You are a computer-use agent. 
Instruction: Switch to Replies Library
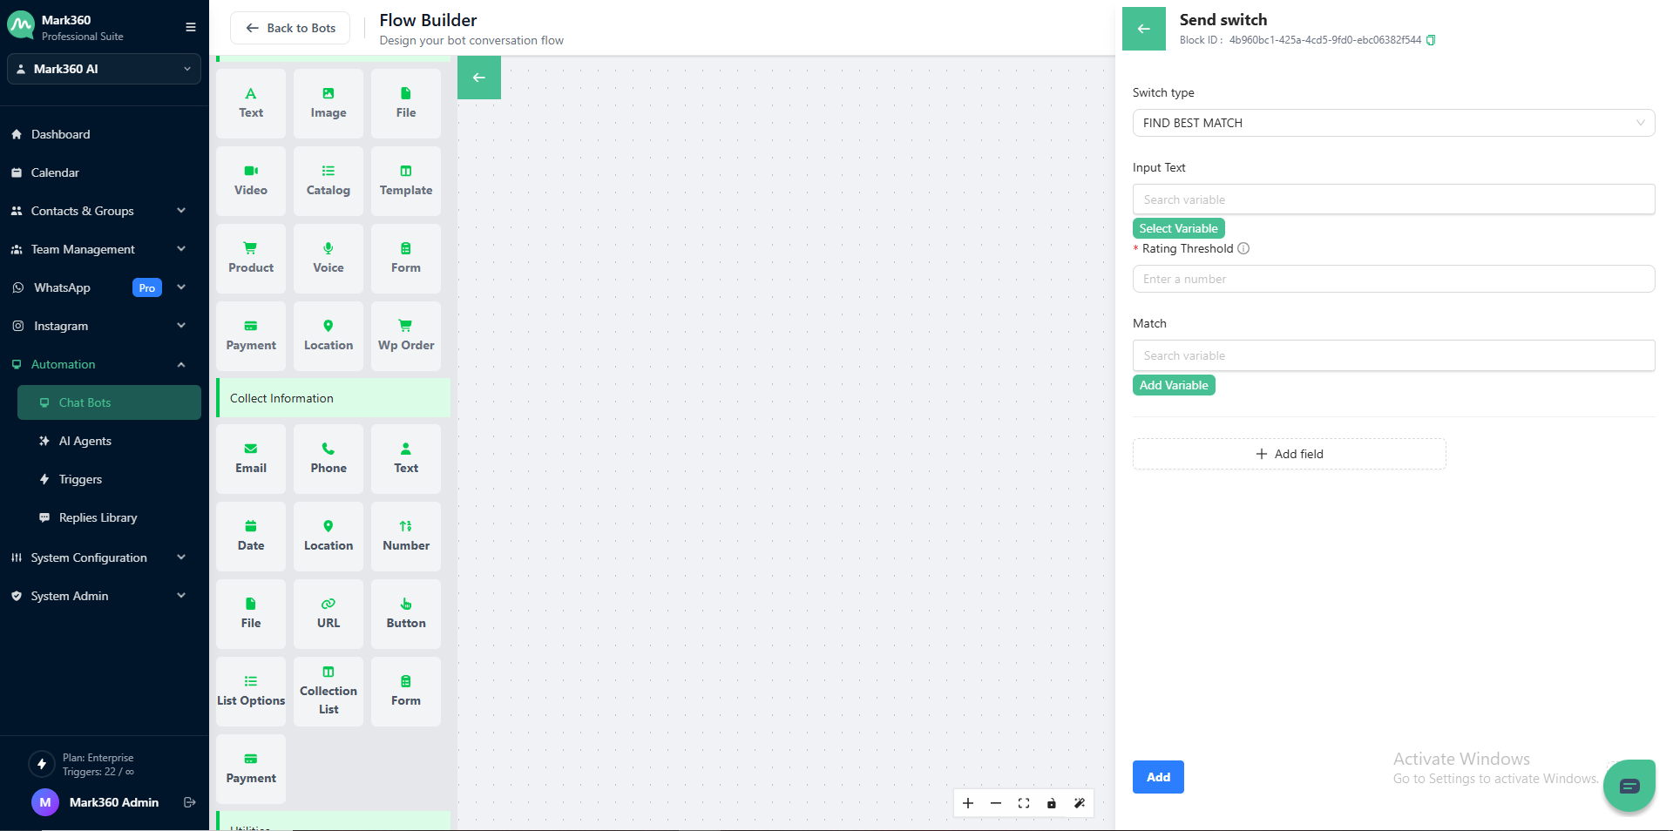(97, 517)
